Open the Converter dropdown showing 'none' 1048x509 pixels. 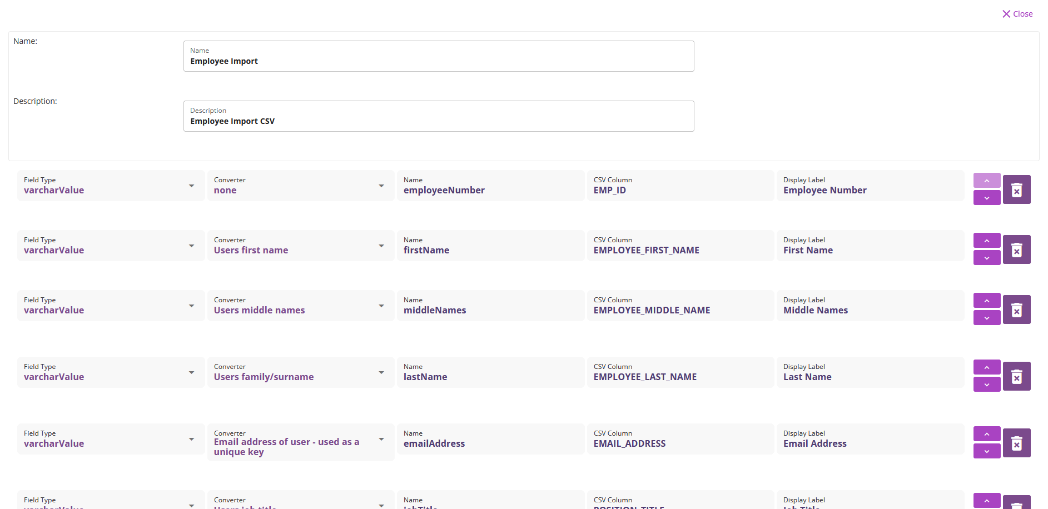[300, 186]
